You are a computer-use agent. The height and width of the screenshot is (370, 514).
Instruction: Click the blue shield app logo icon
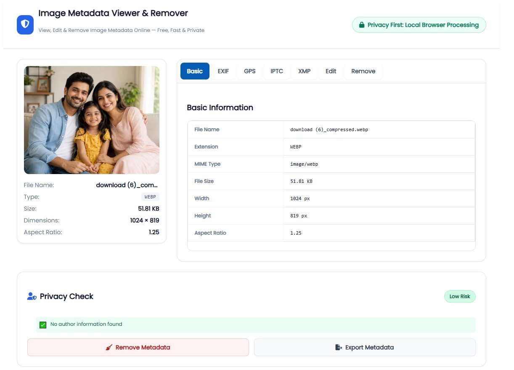(x=25, y=25)
